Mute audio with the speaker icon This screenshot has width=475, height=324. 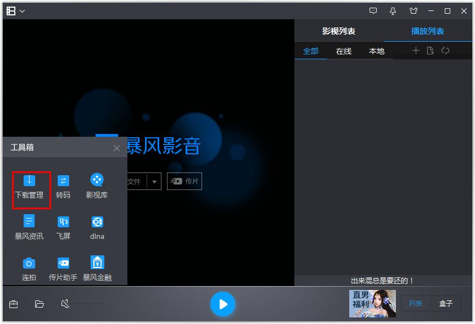[x=64, y=303]
